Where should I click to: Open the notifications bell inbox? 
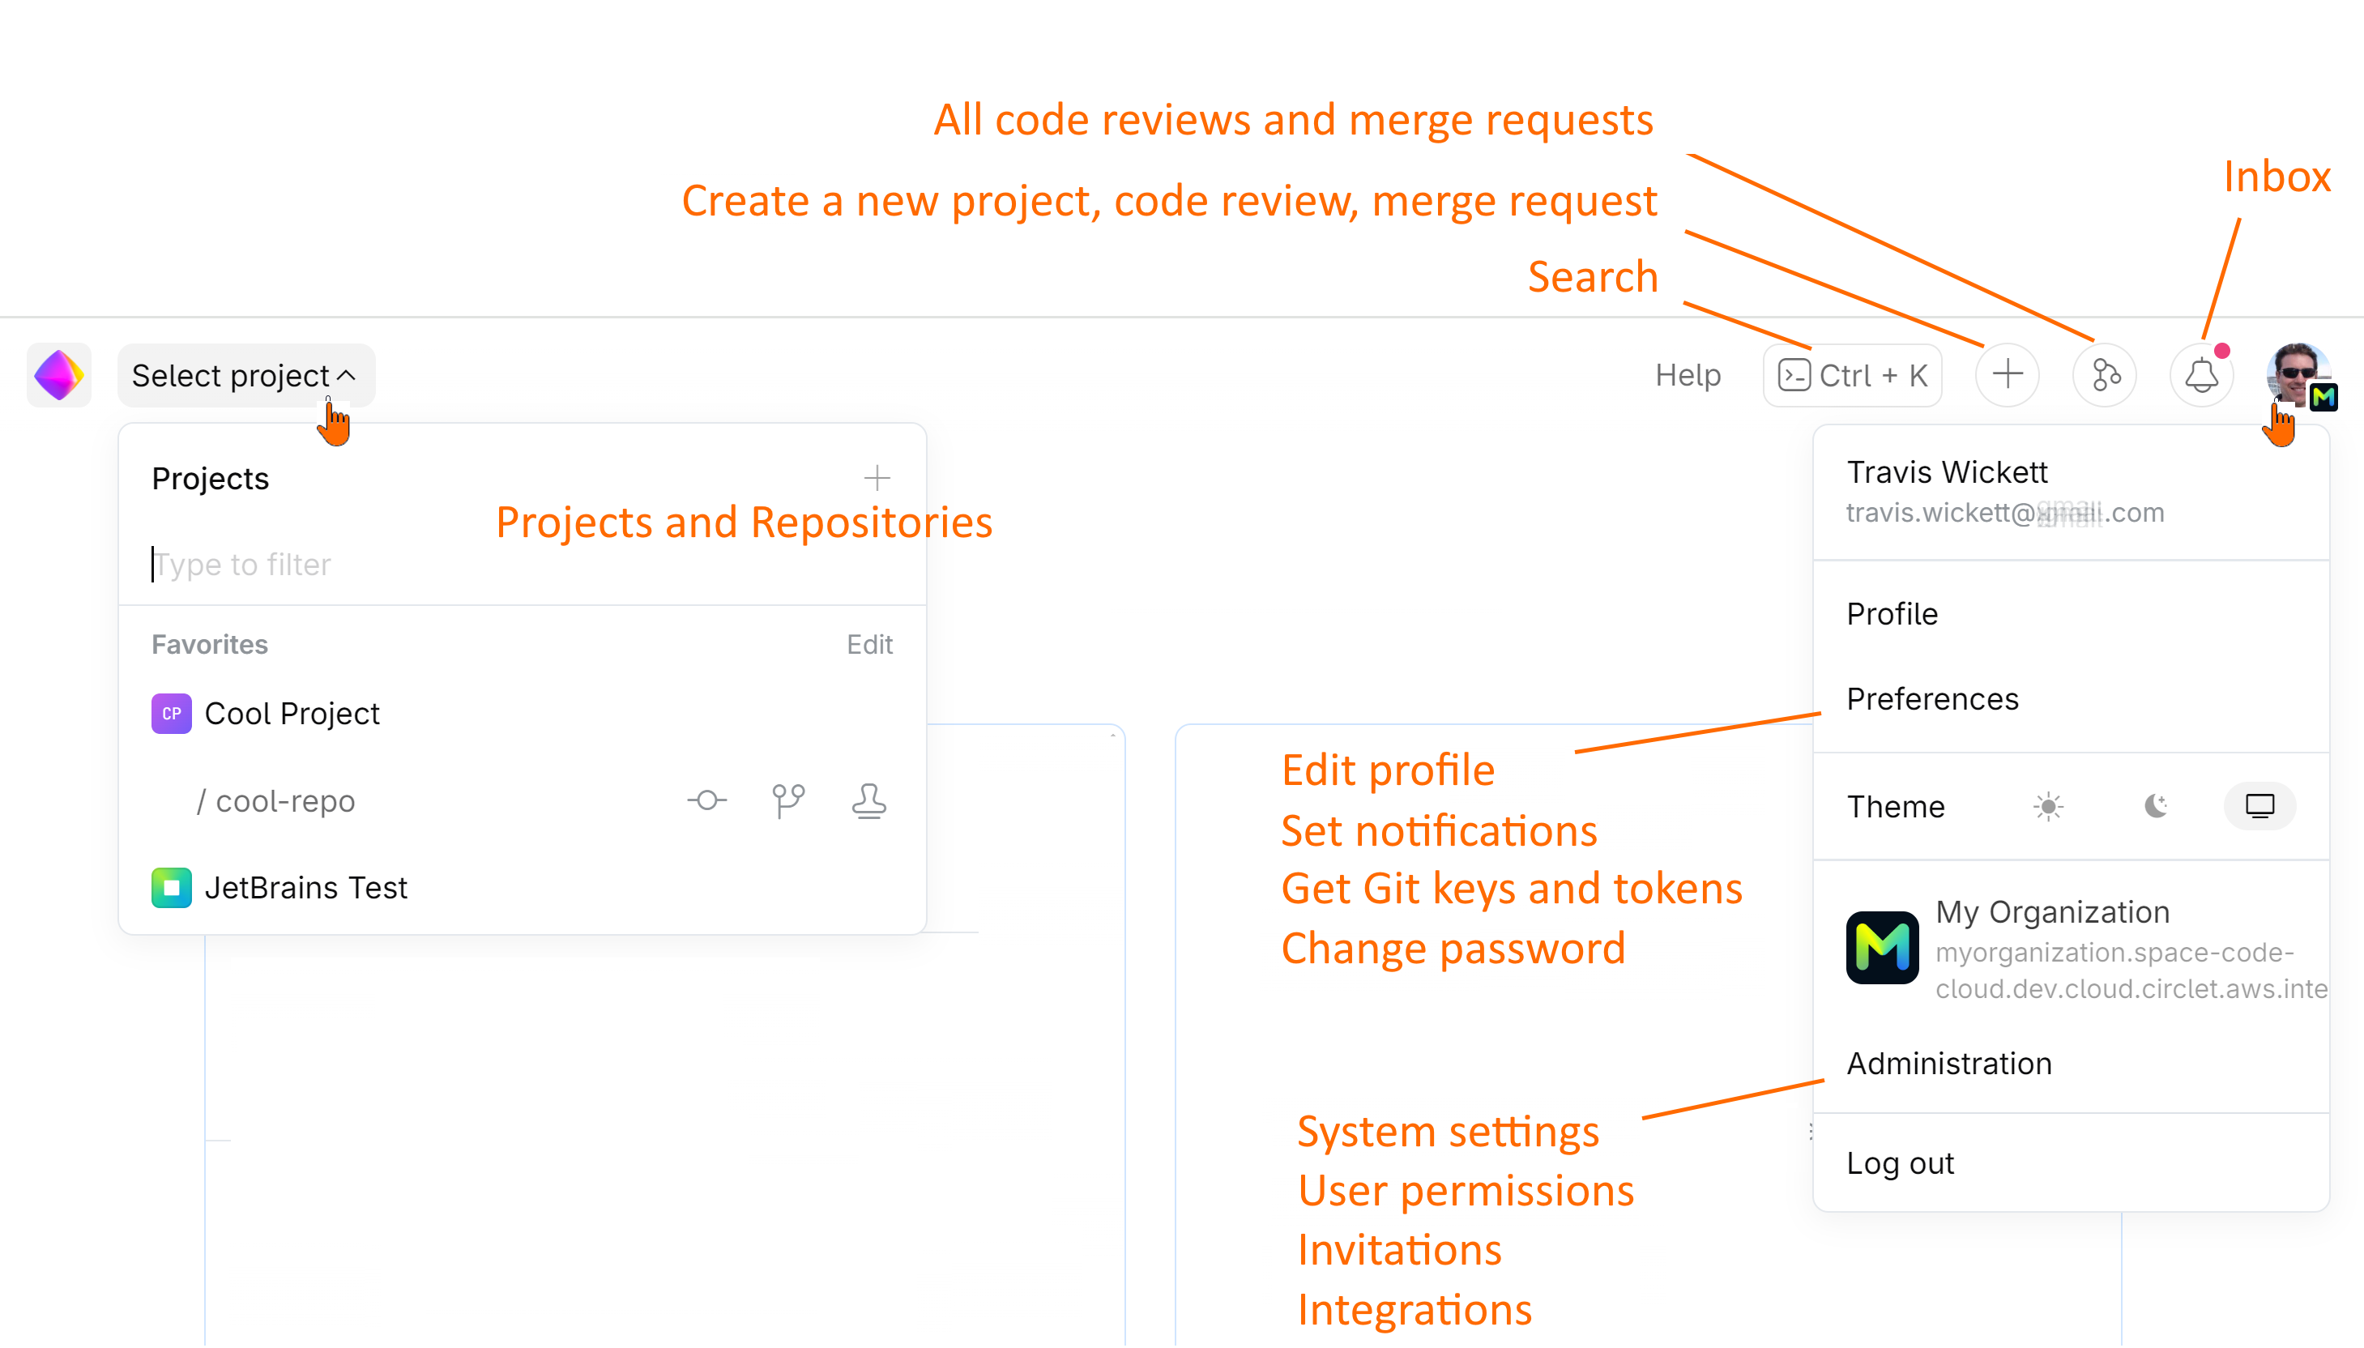pos(2201,375)
